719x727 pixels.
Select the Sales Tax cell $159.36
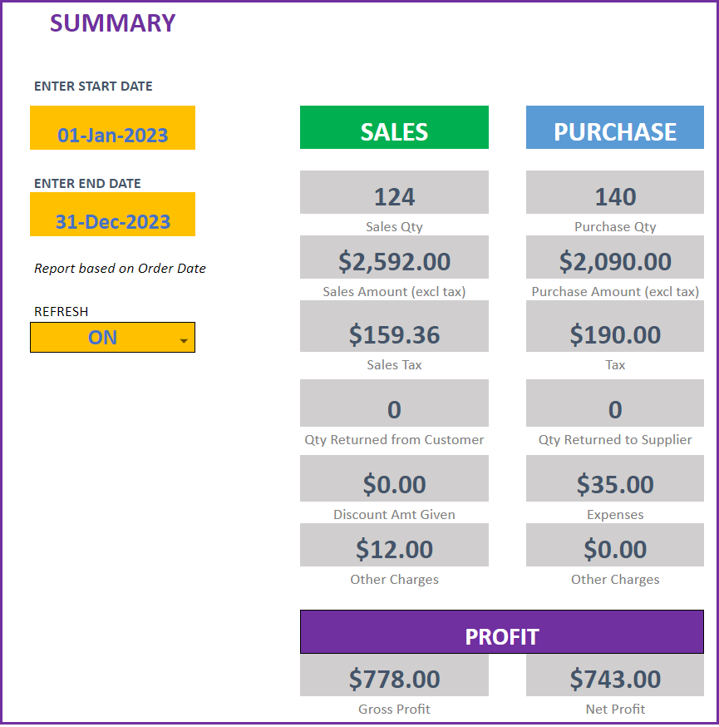[x=394, y=326]
